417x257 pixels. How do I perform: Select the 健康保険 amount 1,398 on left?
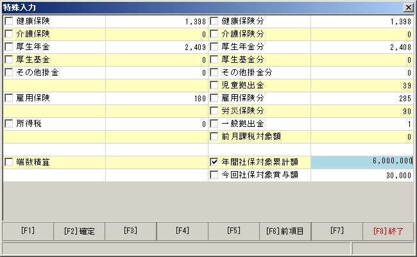[x=157, y=22]
